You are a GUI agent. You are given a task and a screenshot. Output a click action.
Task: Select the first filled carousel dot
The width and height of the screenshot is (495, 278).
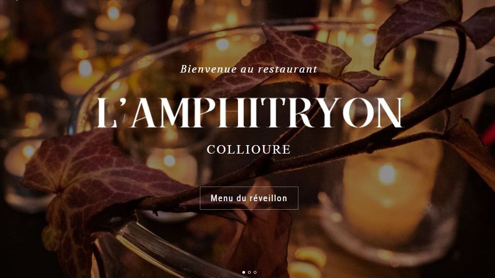pos(243,272)
